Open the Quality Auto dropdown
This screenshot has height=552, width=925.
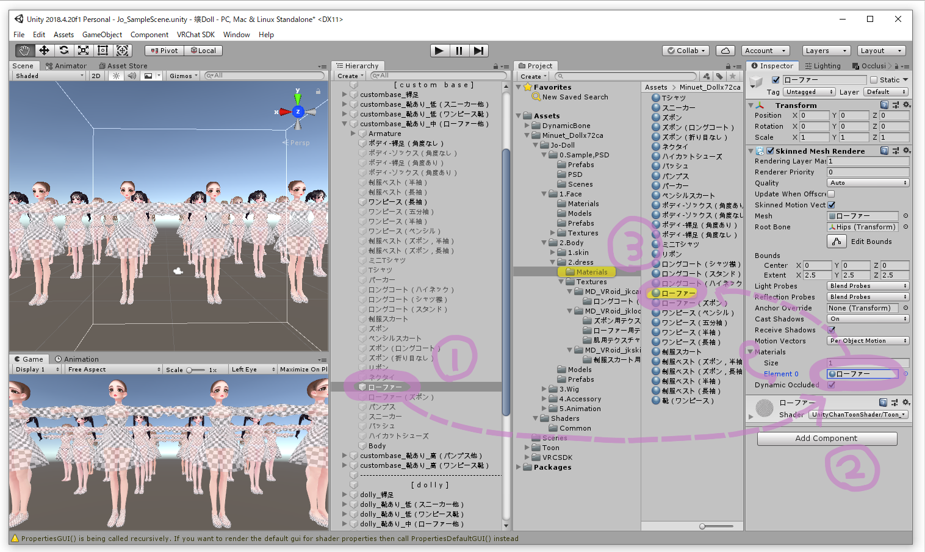coord(868,183)
